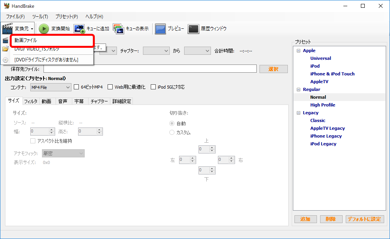Select the AppleTV Legacy preset
Viewport: 390px width, 239px height.
[x=327, y=128]
